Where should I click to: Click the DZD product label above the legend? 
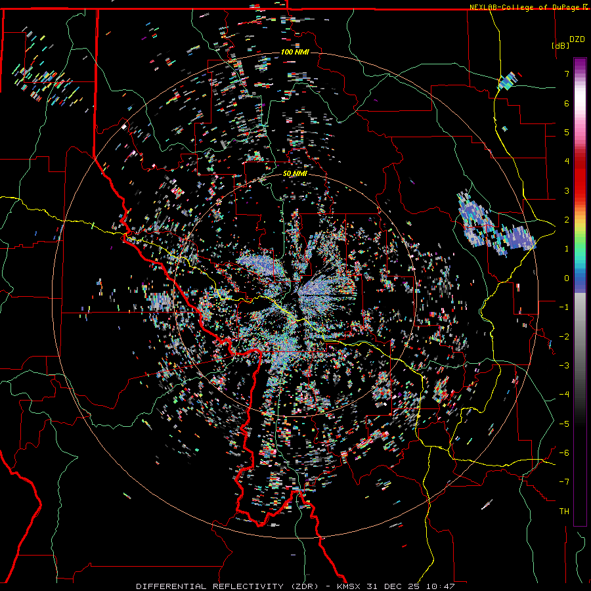[577, 39]
